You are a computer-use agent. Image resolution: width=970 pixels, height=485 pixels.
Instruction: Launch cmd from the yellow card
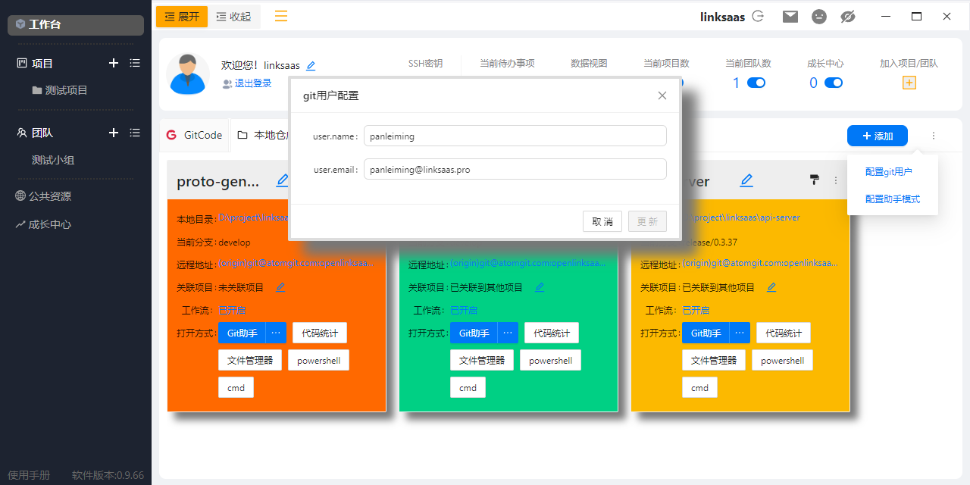(700, 387)
